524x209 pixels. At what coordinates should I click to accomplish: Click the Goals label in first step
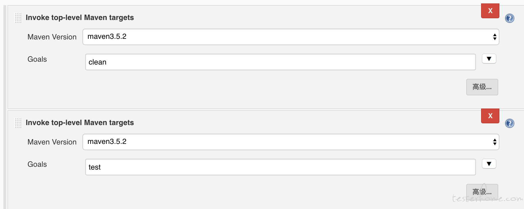37,59
